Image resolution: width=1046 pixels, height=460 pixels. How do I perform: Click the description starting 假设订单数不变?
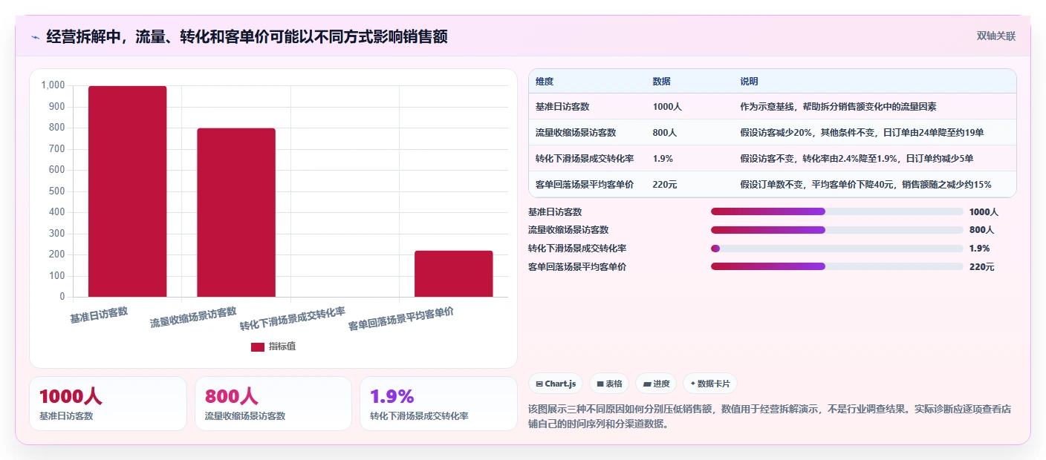point(865,185)
